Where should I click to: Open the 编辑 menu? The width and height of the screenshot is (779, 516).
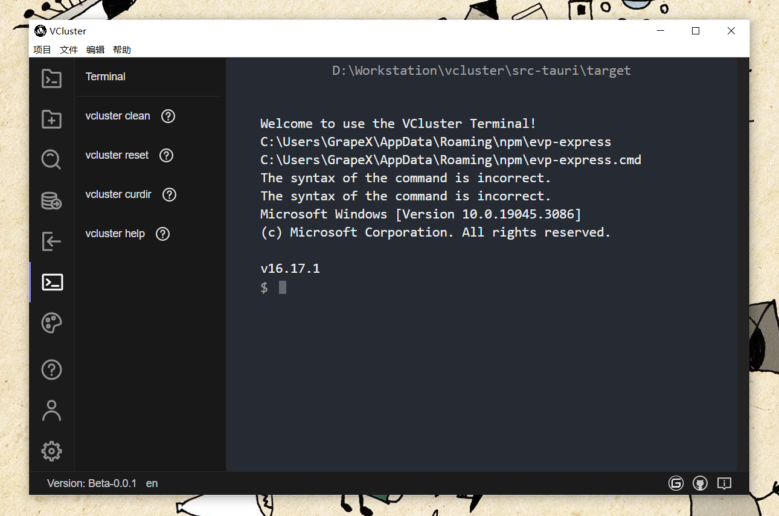pyautogui.click(x=95, y=50)
